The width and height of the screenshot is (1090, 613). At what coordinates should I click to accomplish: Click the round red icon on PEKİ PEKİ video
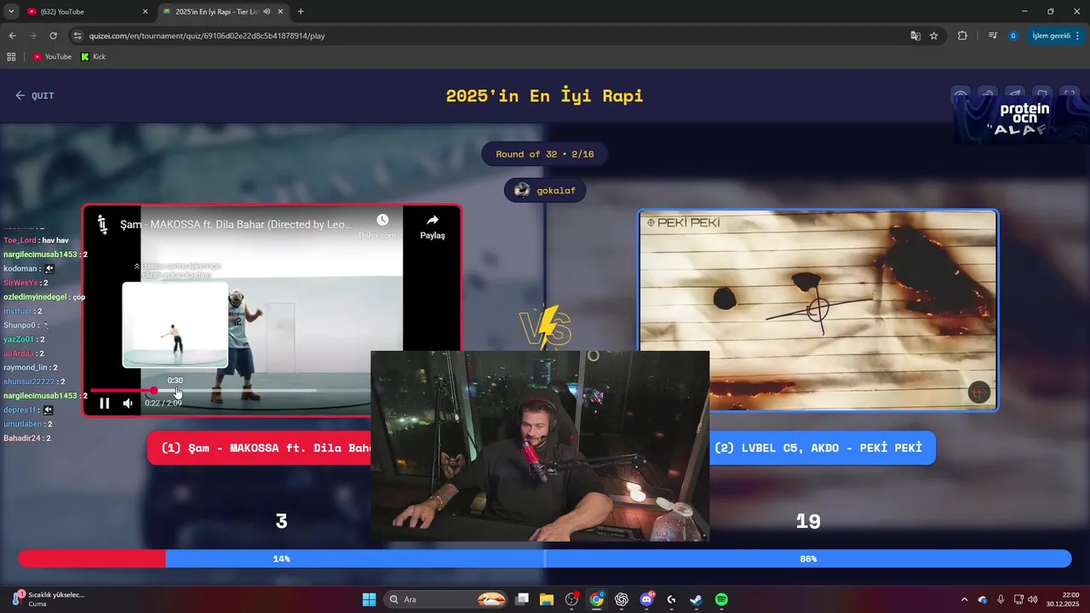point(979,392)
